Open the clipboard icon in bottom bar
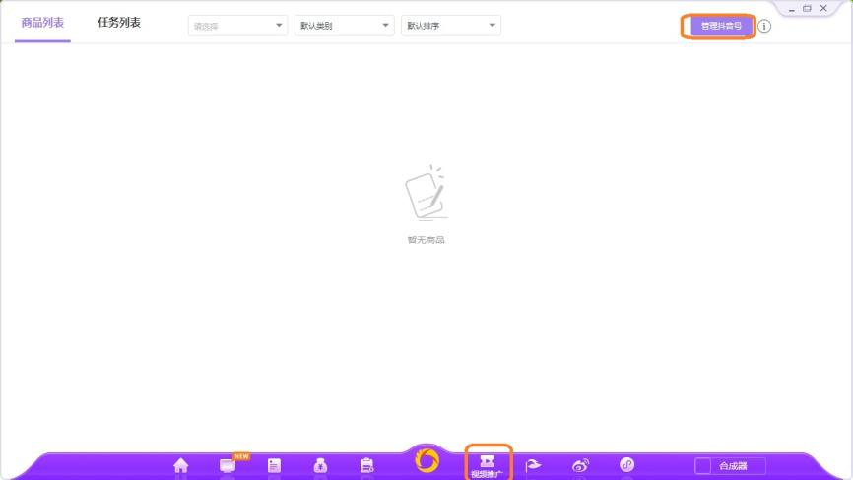Viewport: 853px width, 480px height. [x=367, y=465]
